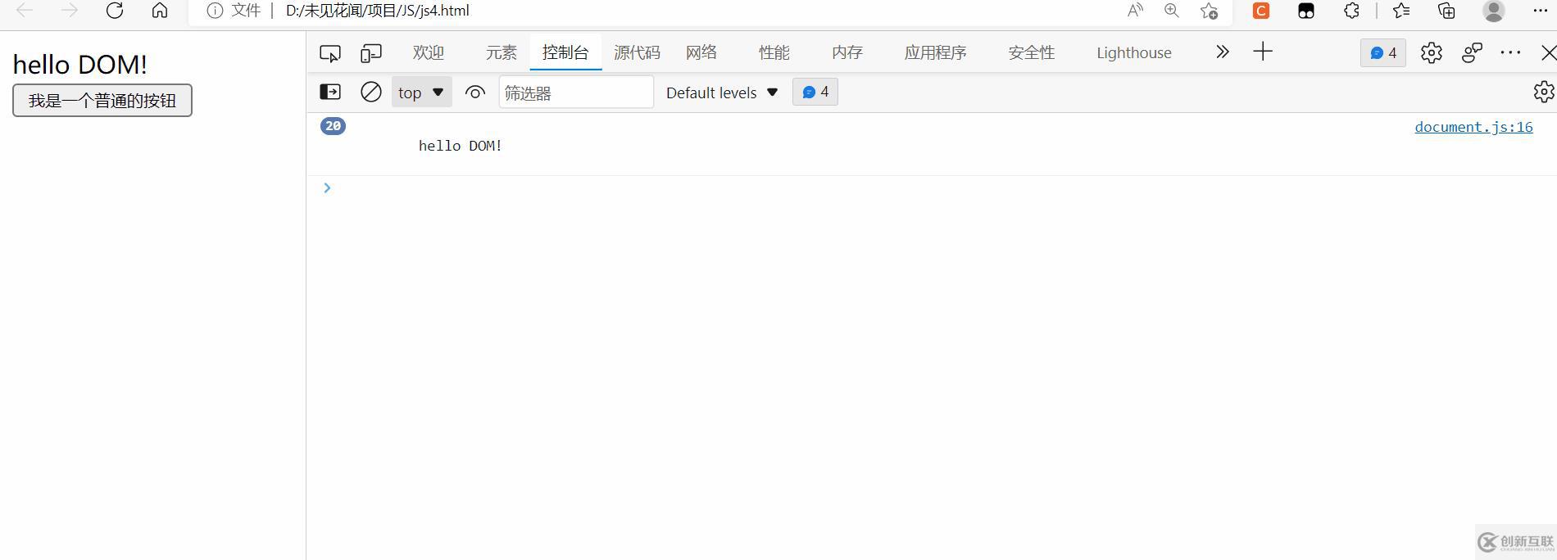Open the 性能 tab
Screen dimensions: 1557x560
774,52
